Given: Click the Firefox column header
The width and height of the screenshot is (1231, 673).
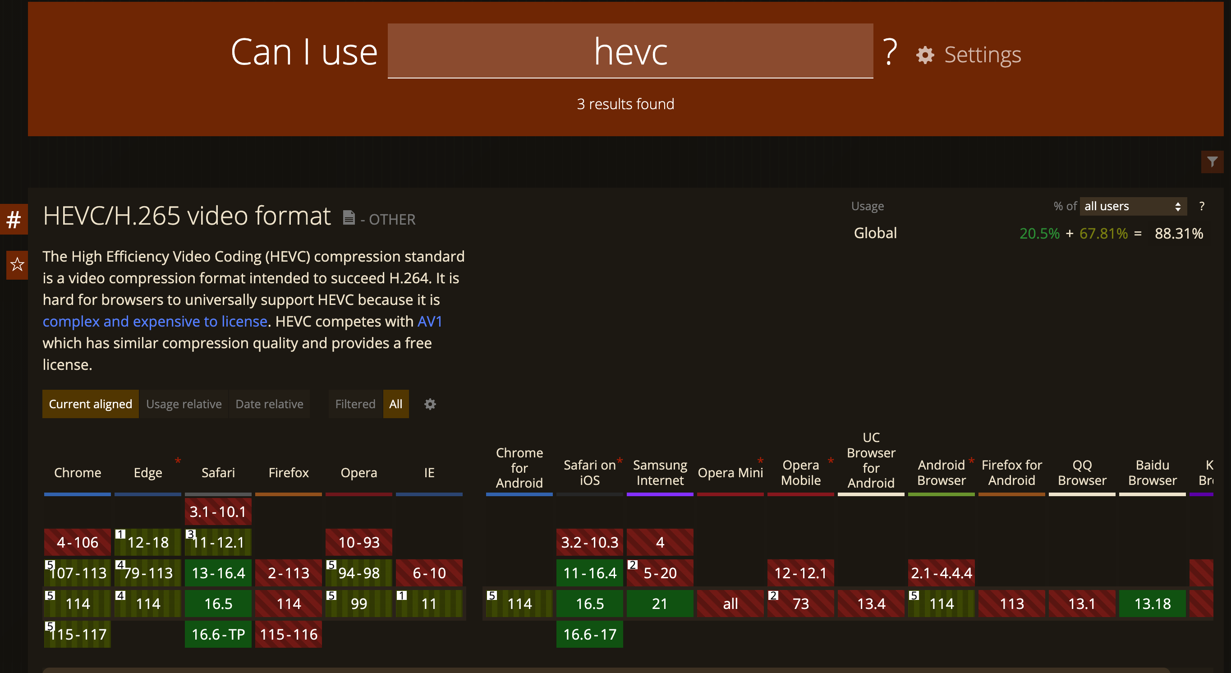Looking at the screenshot, I should click(x=289, y=473).
